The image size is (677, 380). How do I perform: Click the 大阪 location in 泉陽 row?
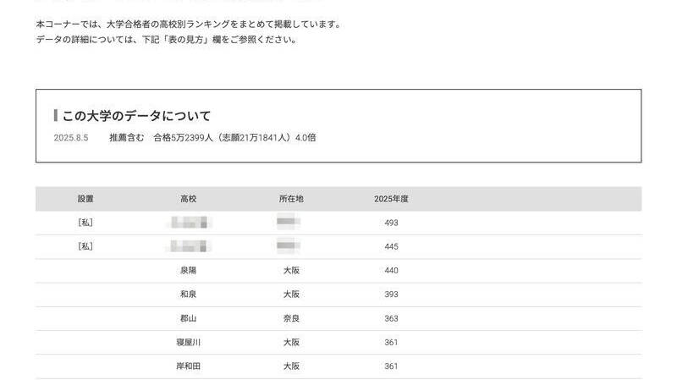pyautogui.click(x=291, y=270)
